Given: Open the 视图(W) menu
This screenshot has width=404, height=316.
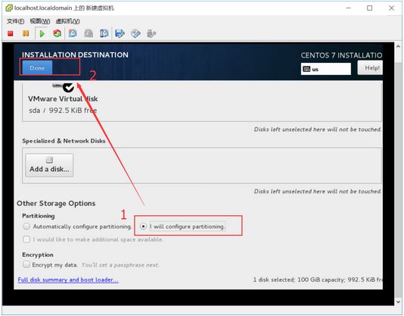Looking at the screenshot, I should coord(40,21).
